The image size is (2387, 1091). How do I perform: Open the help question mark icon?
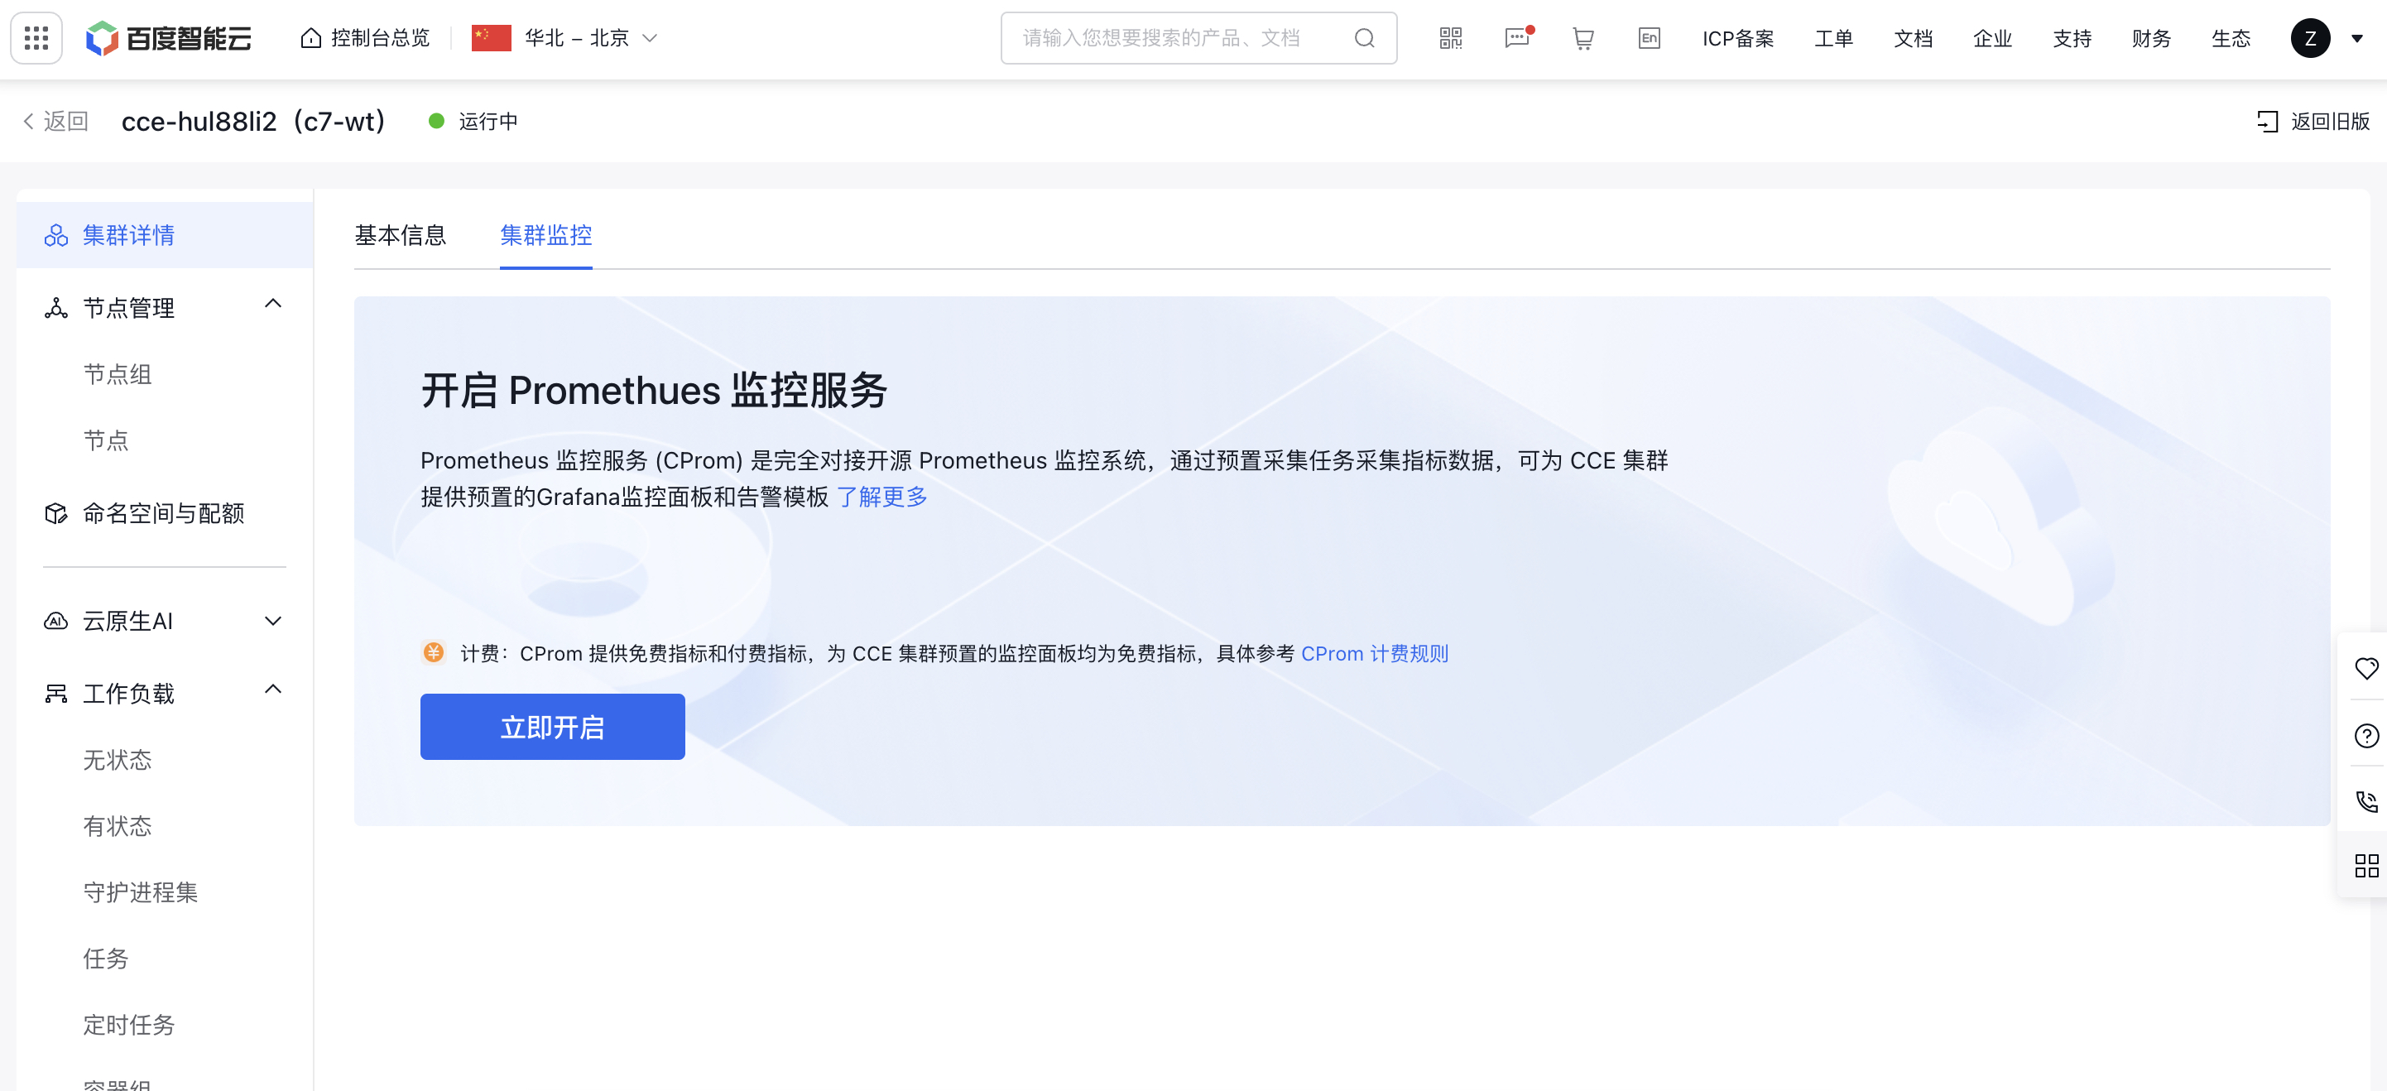2365,735
